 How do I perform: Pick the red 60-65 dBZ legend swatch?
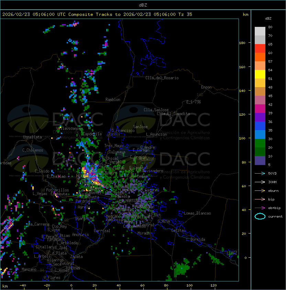[x=260, y=49]
